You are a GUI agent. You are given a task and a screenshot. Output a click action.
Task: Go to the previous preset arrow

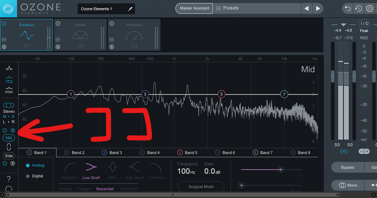307,8
